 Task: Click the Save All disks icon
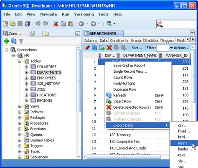(x=28, y=24)
